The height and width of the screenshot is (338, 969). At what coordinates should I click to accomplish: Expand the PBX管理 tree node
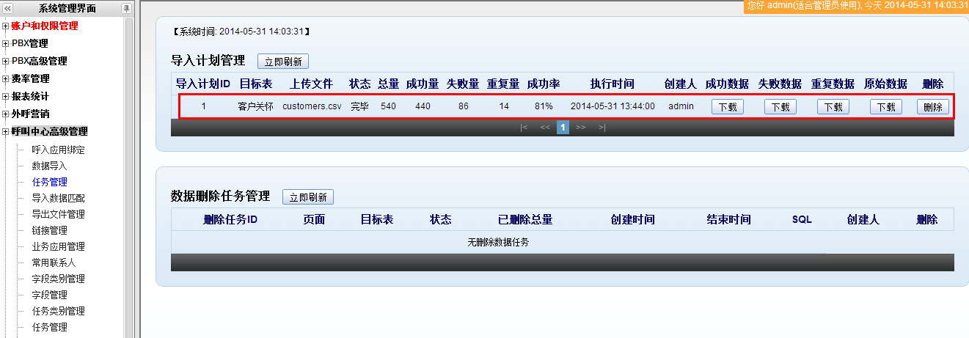pos(6,44)
